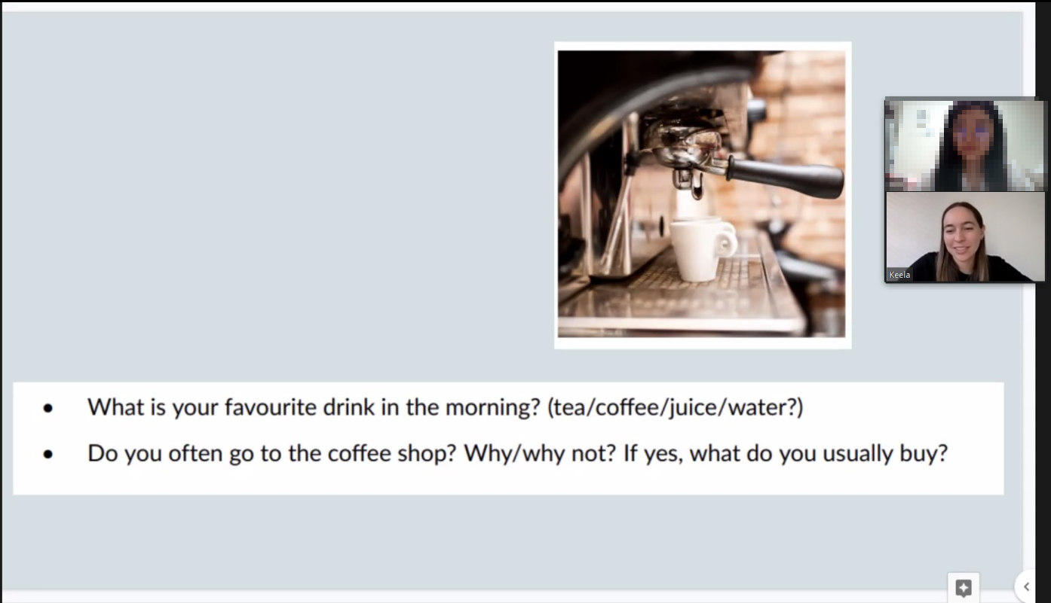Click the vertical scrollbar beside the slide

tap(1029, 294)
